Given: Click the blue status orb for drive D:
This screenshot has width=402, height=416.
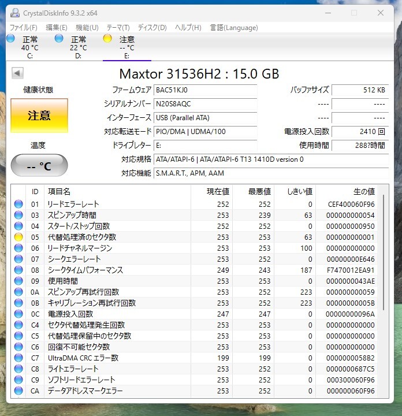Looking at the screenshot, I should point(59,39).
